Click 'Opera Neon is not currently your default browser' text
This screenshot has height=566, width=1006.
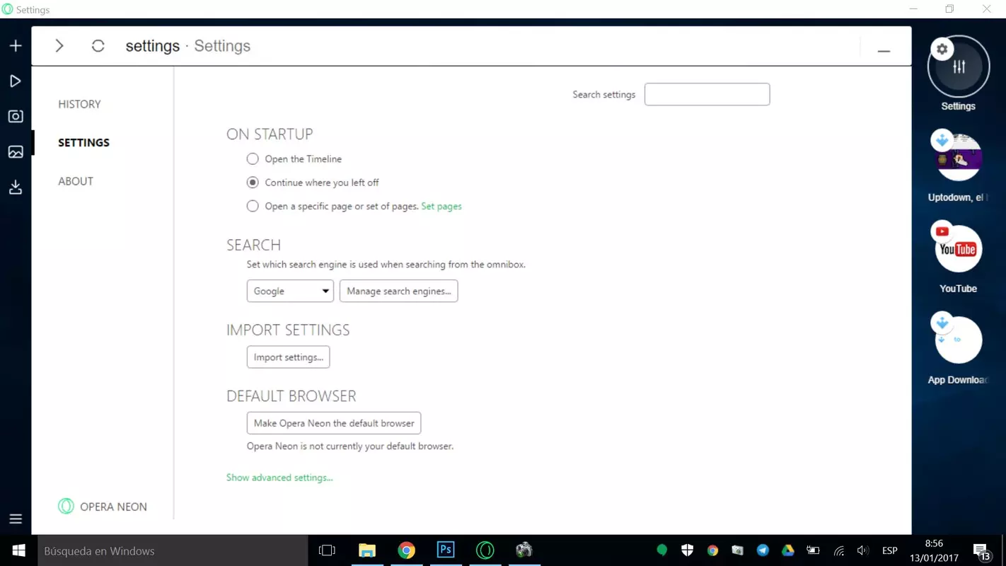click(x=350, y=446)
